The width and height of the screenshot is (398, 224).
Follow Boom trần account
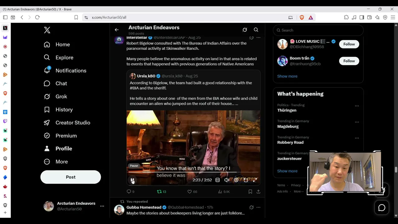pos(349,61)
